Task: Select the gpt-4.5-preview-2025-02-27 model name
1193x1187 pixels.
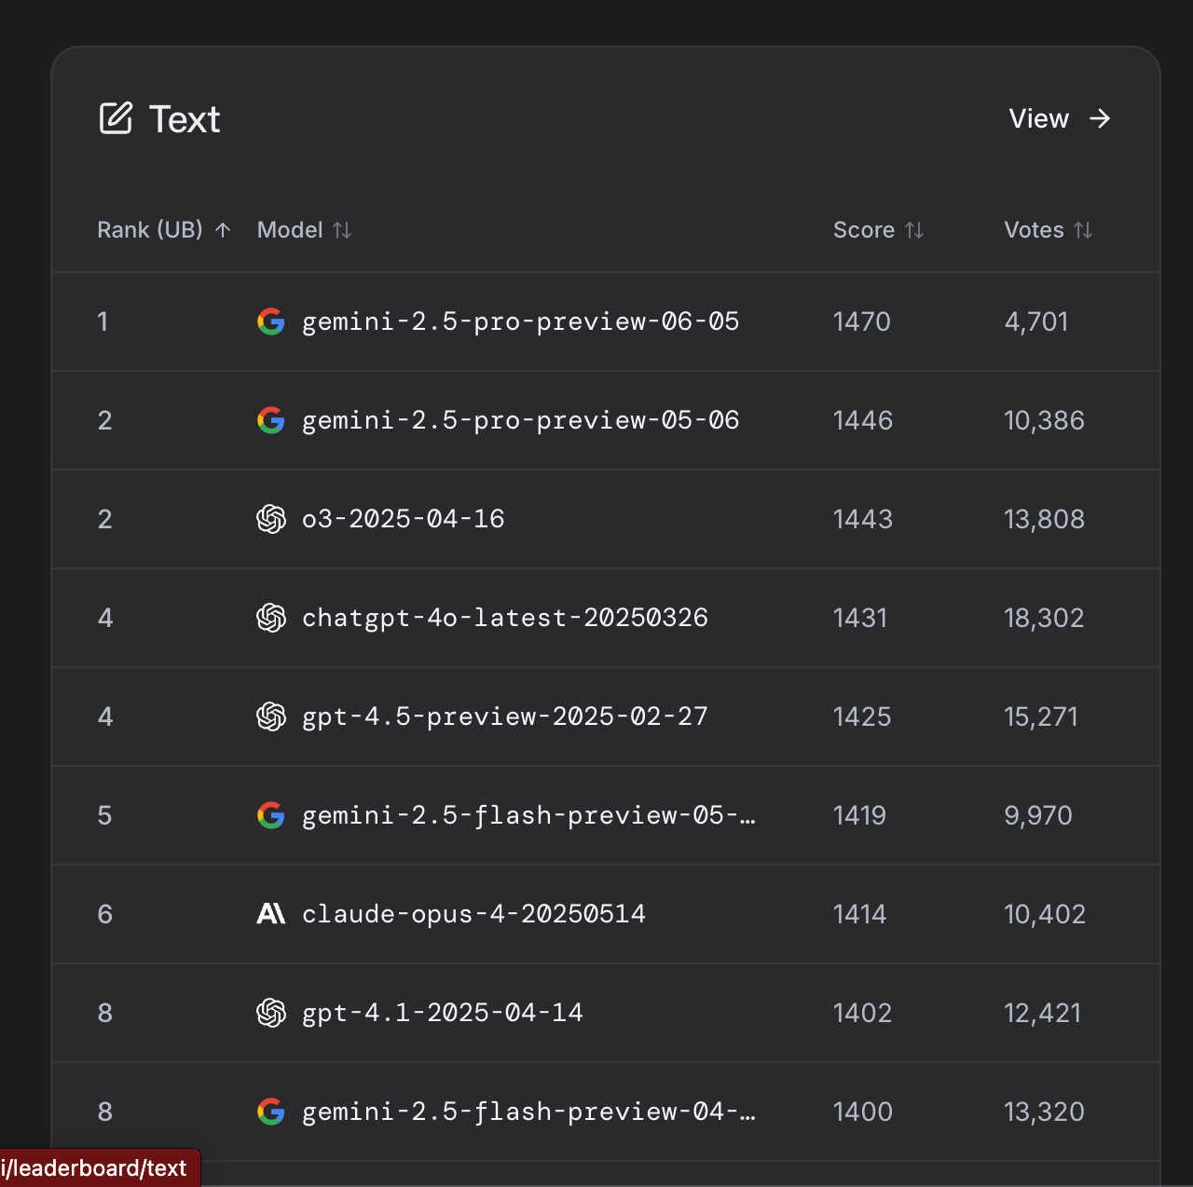Action: [504, 716]
